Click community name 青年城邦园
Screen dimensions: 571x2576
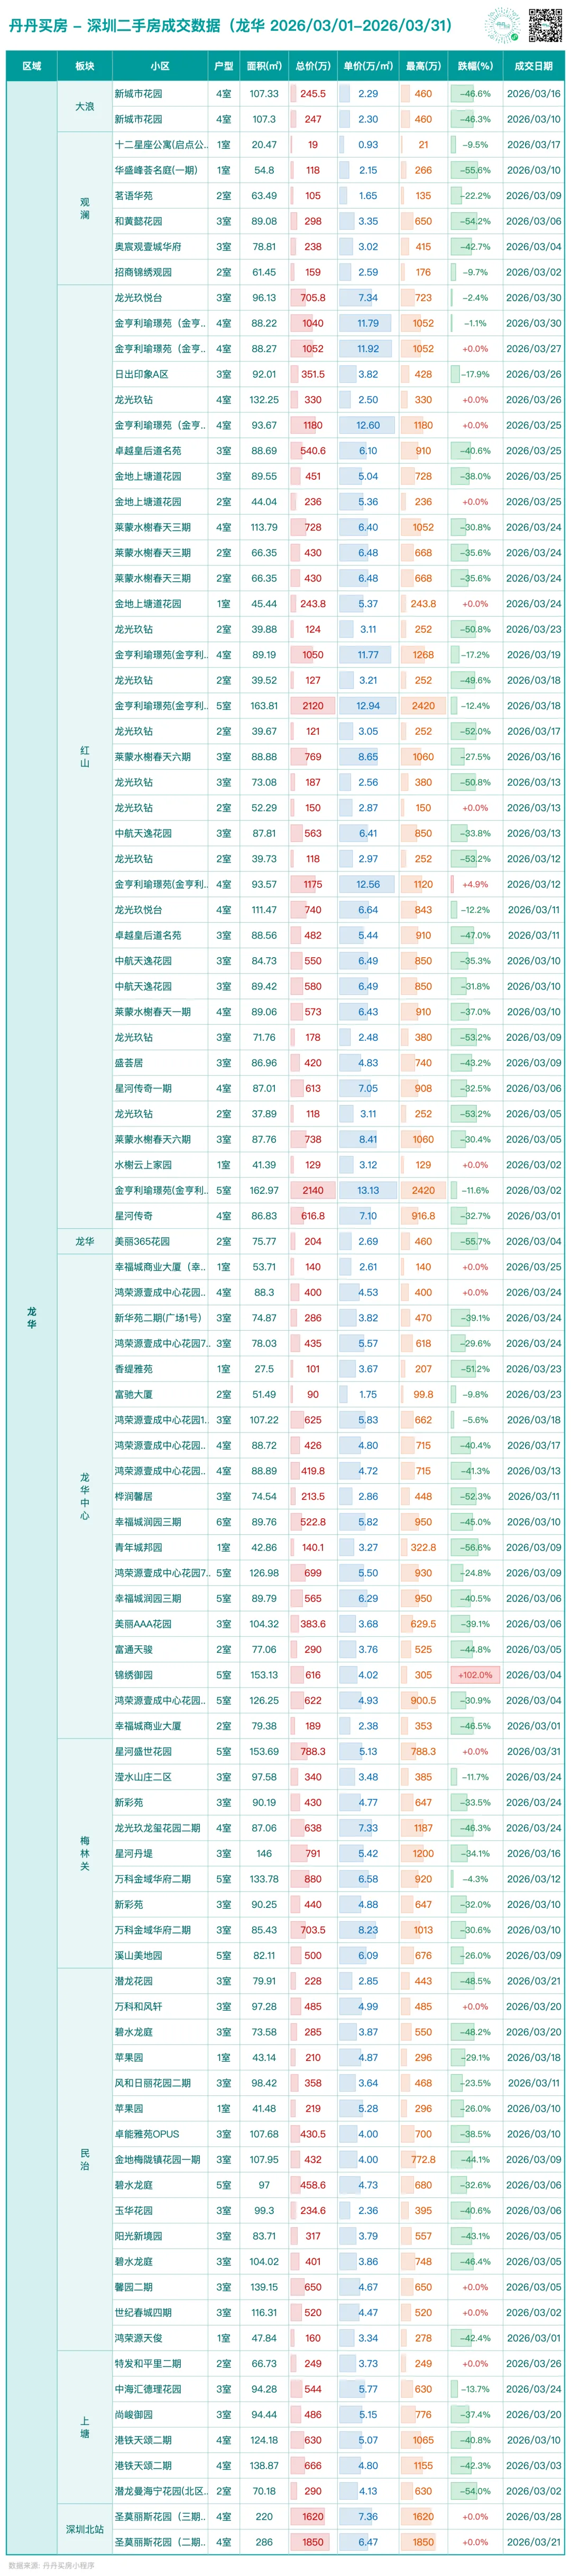(138, 1547)
